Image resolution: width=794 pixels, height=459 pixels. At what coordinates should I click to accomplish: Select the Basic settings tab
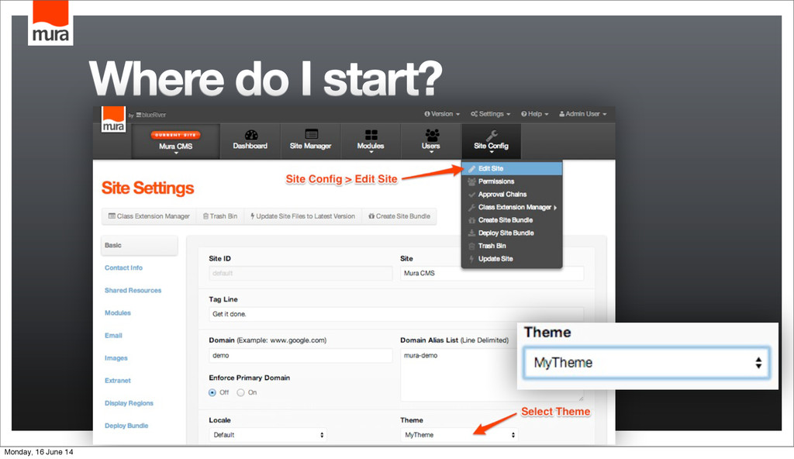pos(140,245)
